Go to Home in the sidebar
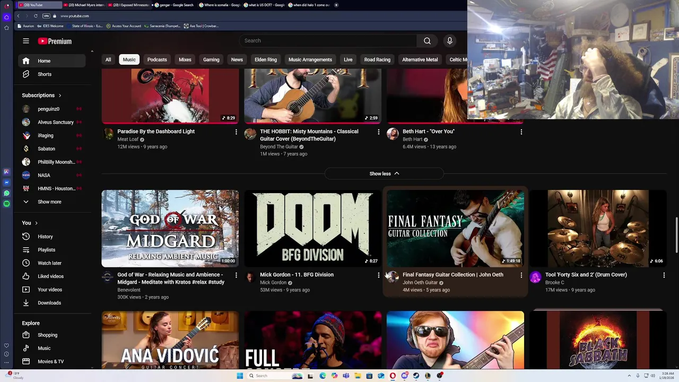The height and width of the screenshot is (382, 679). click(52, 61)
